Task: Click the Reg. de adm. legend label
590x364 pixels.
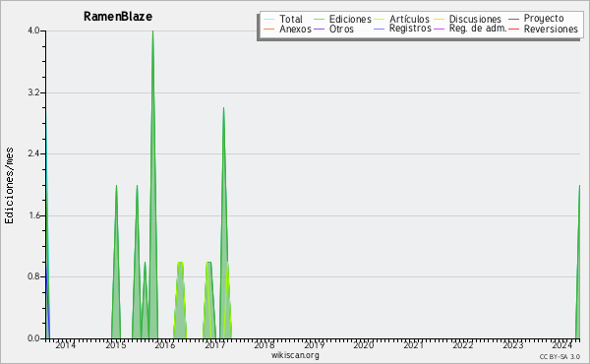Action: [x=478, y=29]
